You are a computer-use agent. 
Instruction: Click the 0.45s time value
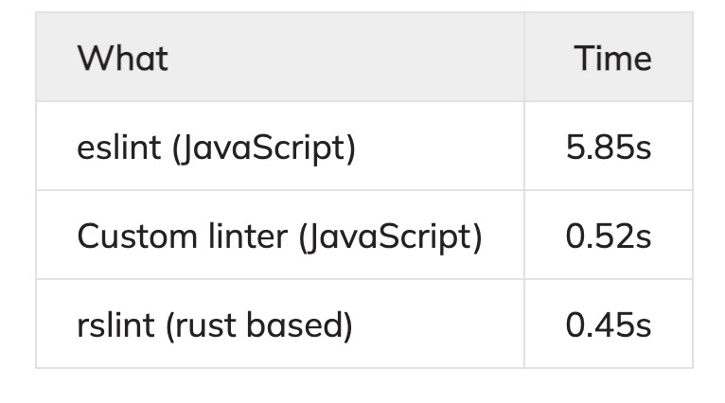tap(609, 324)
